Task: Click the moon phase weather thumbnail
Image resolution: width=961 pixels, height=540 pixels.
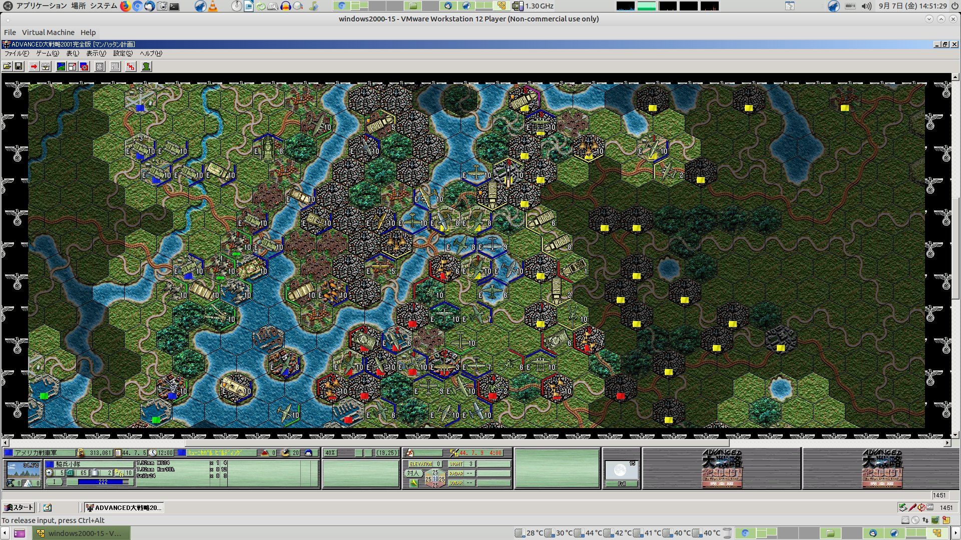Action: click(x=621, y=470)
